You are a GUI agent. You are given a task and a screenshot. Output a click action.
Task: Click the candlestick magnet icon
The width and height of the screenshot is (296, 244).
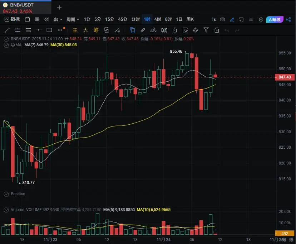pyautogui.click(x=164, y=30)
